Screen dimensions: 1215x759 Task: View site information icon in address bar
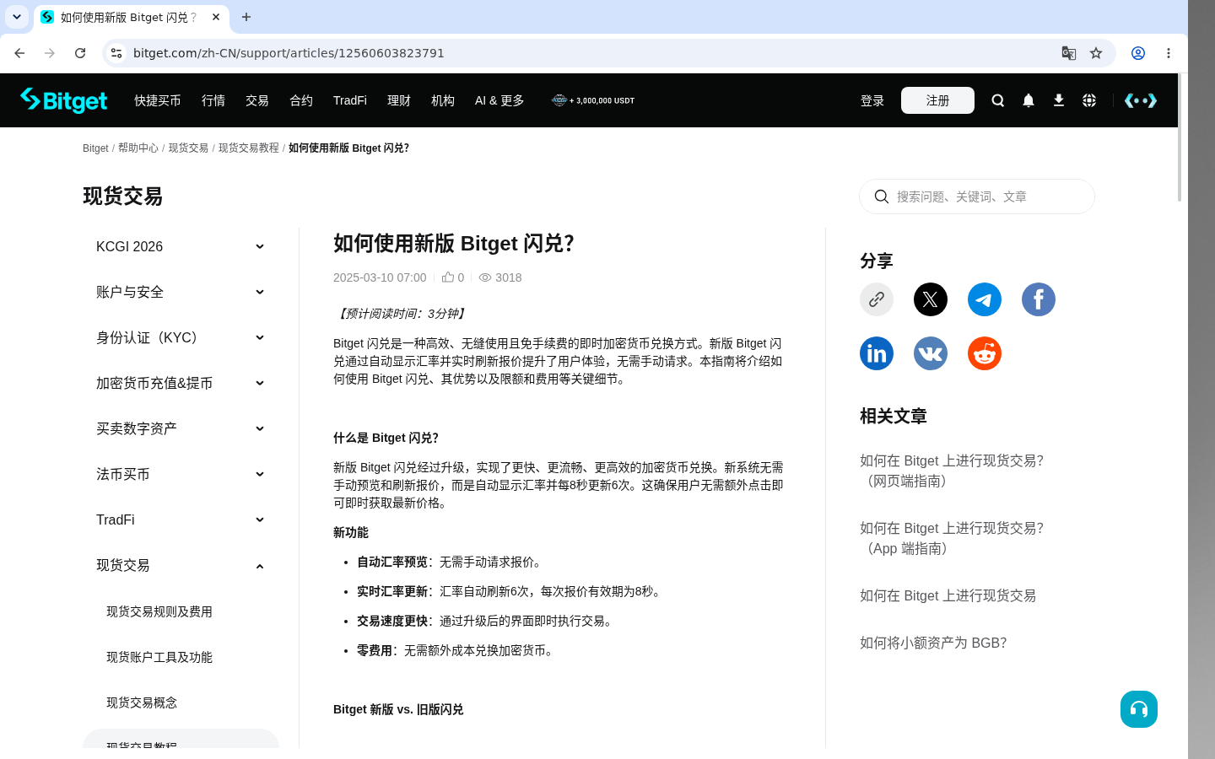116,53
